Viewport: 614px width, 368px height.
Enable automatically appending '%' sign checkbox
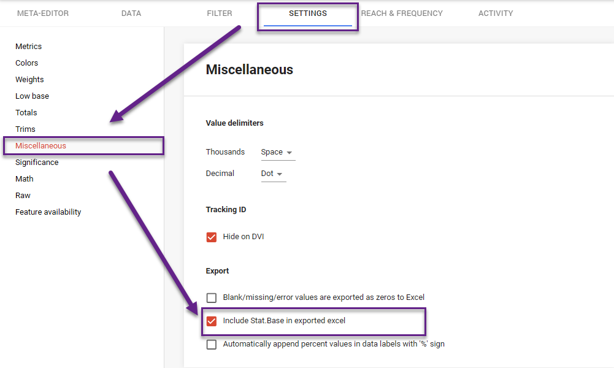click(212, 344)
